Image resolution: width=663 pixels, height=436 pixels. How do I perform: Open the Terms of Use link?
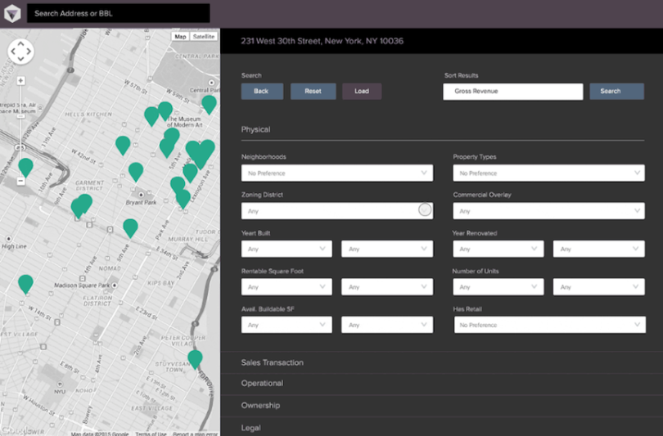coord(151,434)
